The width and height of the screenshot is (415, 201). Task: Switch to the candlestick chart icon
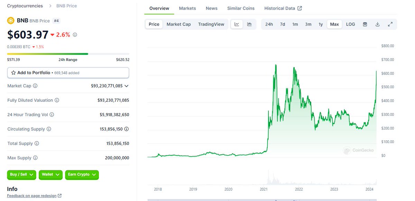tap(249, 24)
